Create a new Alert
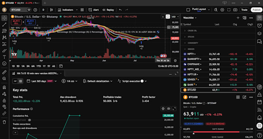 [94, 10]
